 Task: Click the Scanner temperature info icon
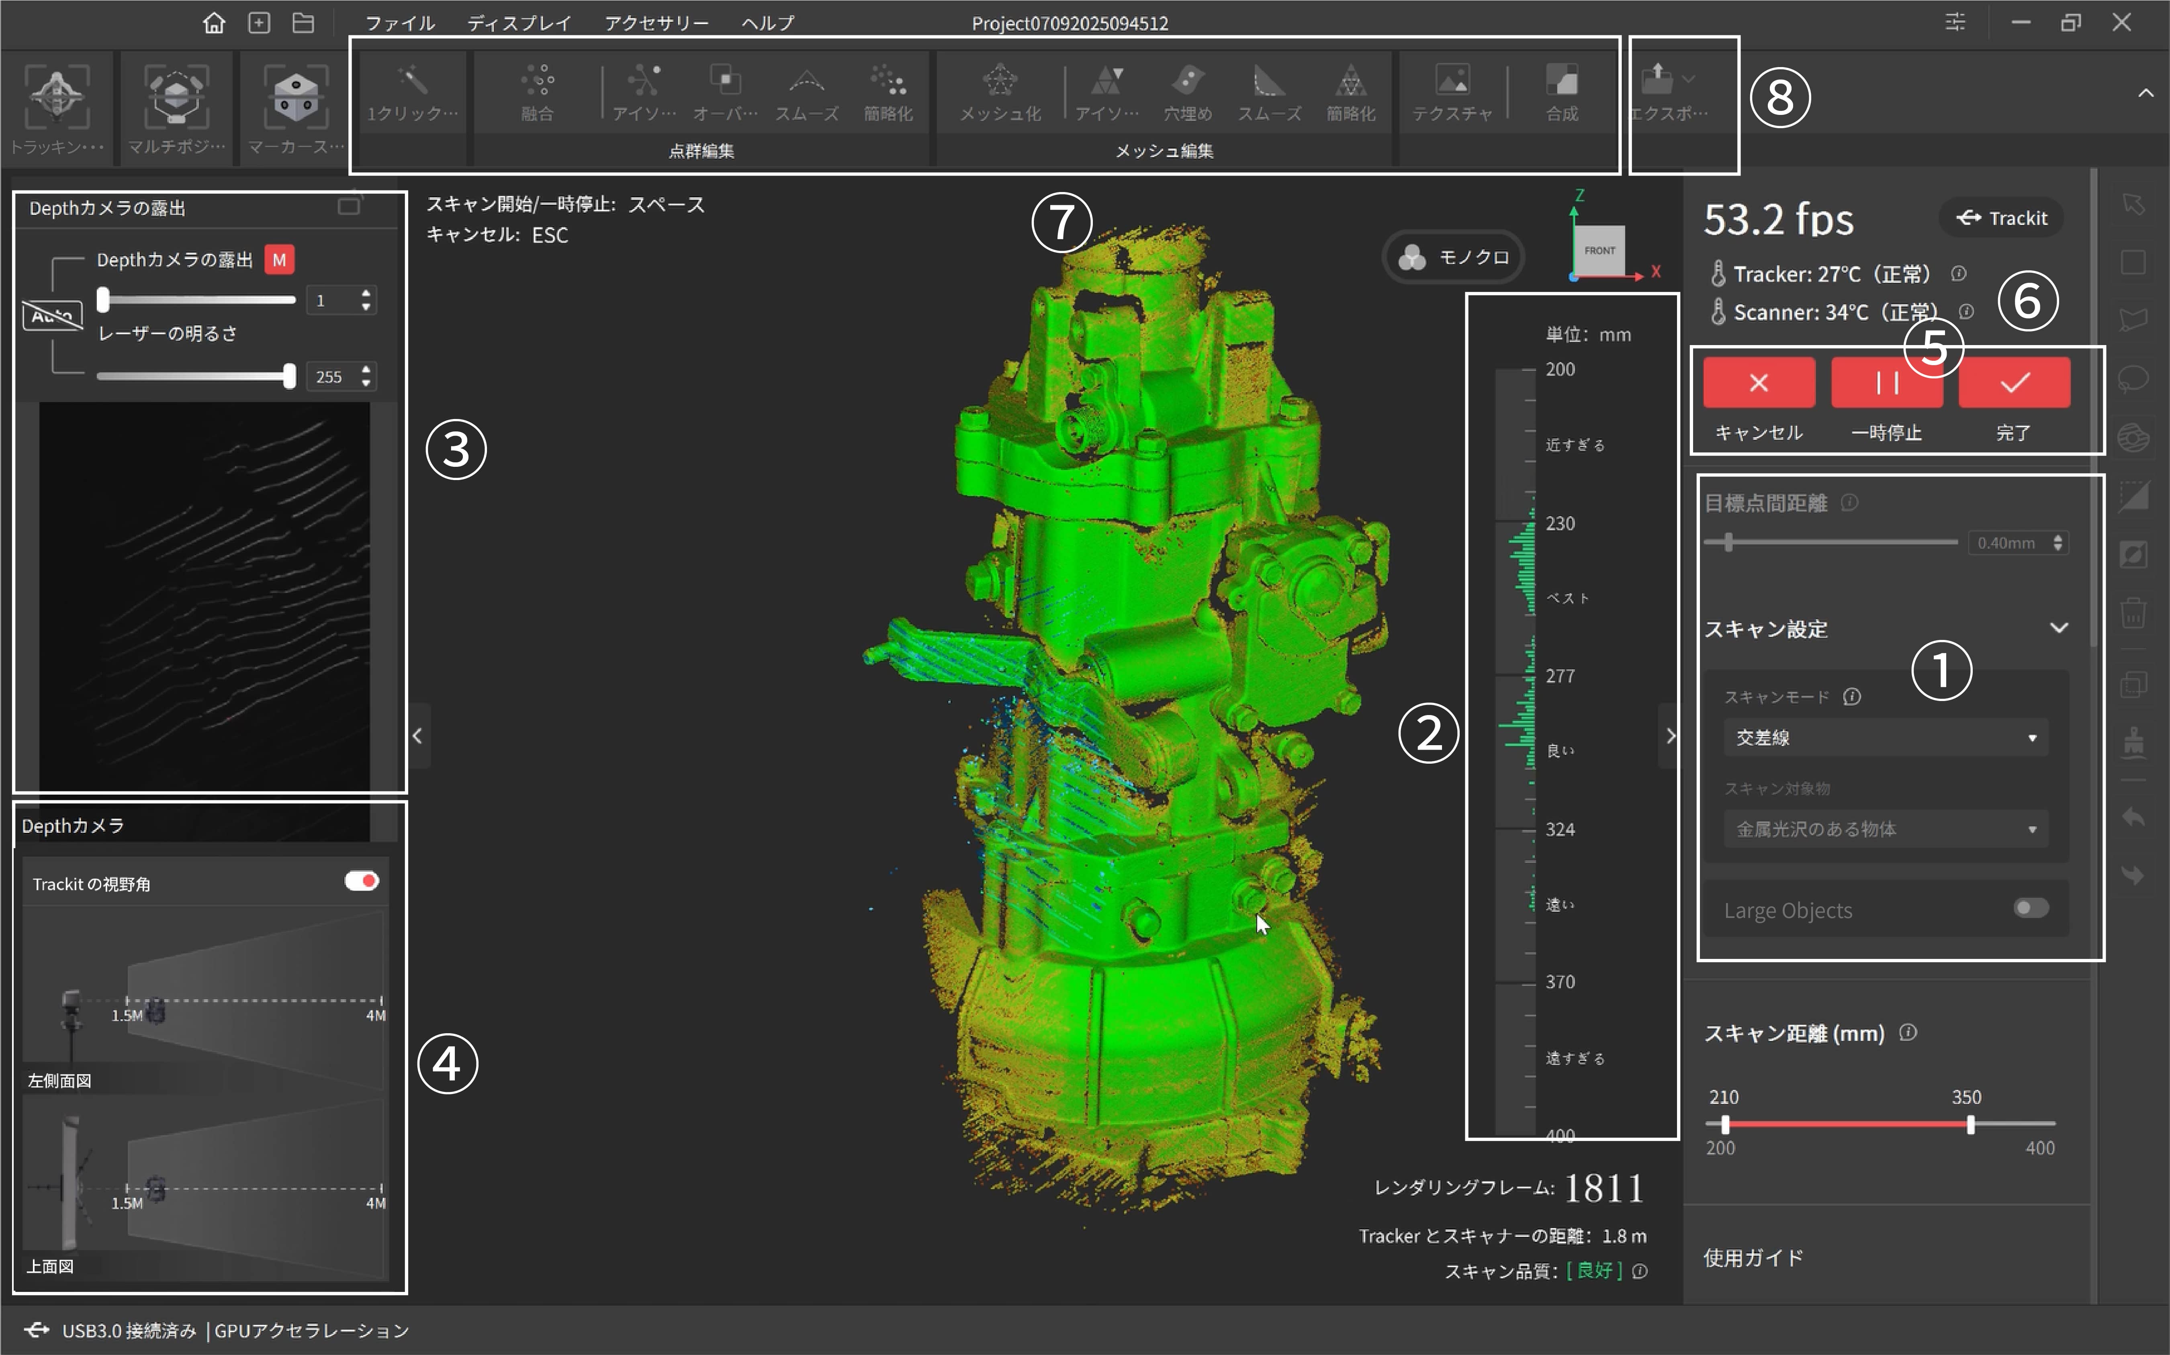[x=1967, y=312]
